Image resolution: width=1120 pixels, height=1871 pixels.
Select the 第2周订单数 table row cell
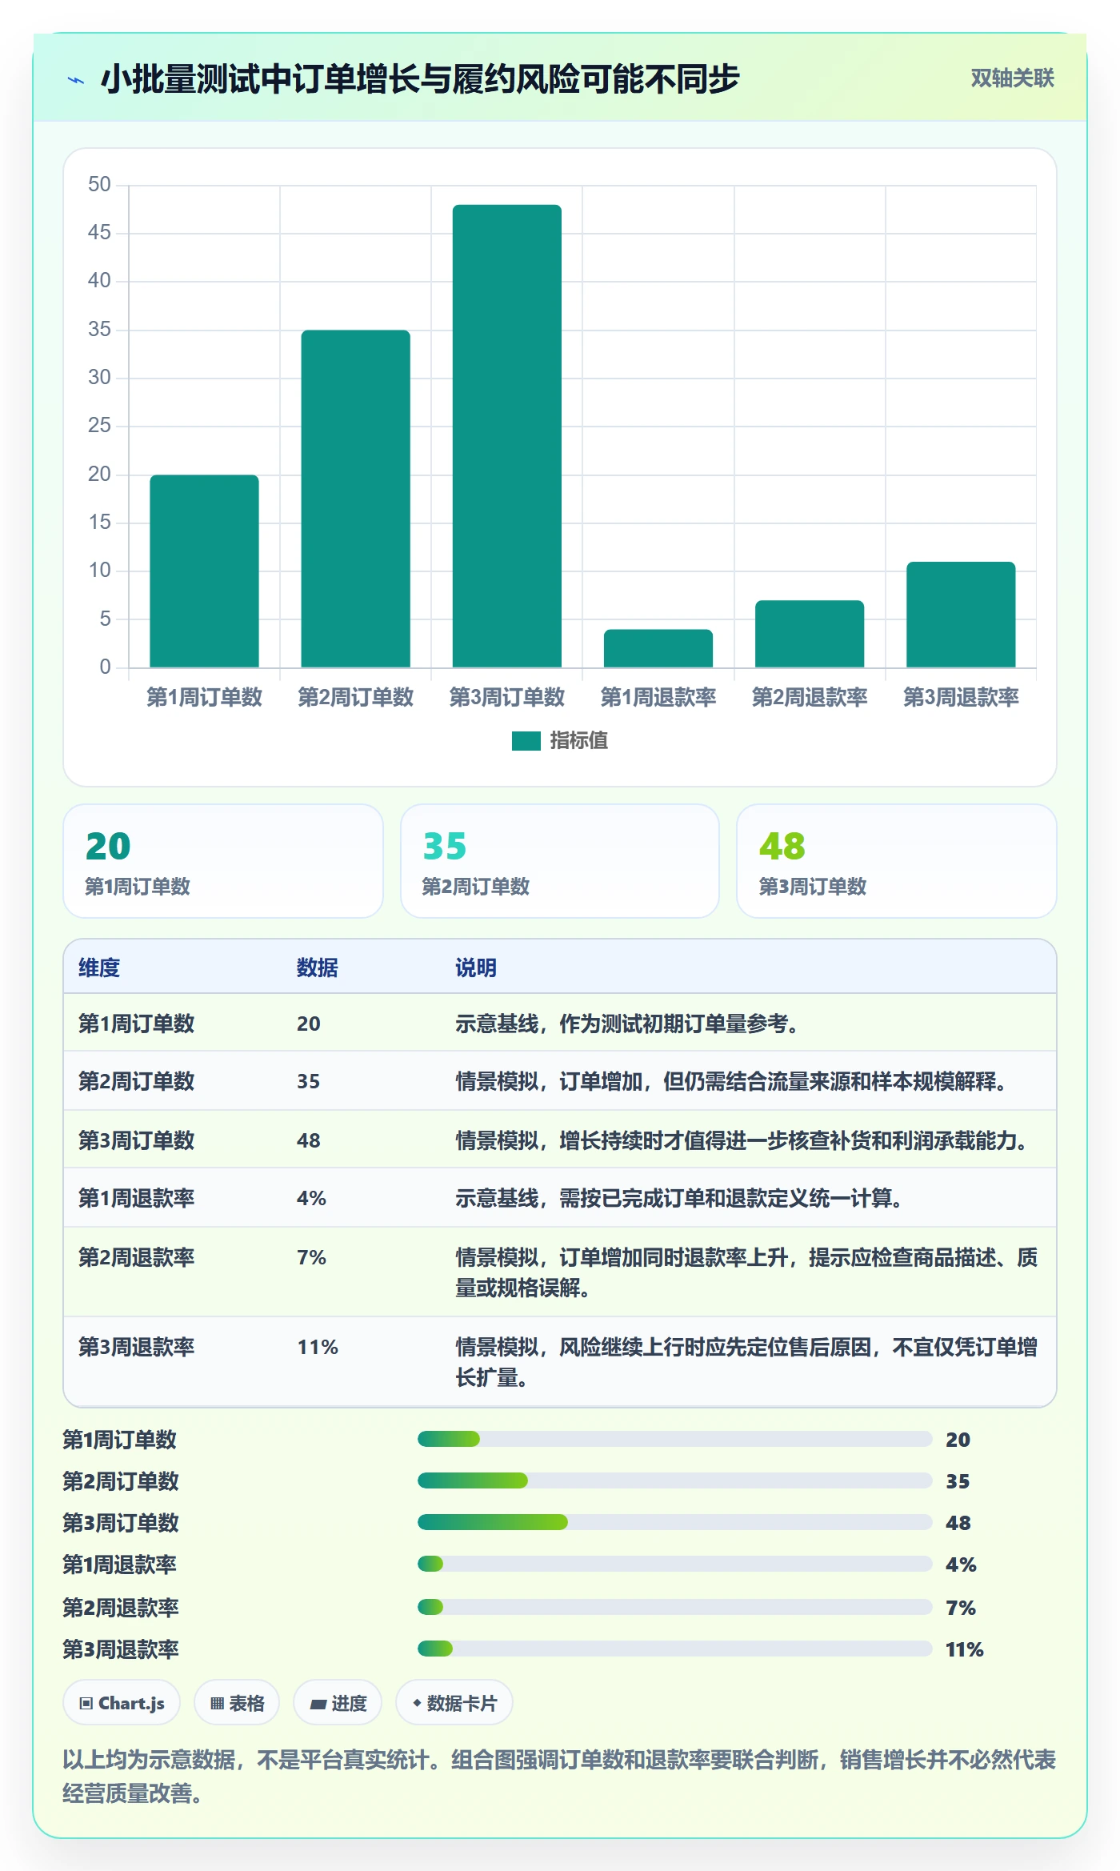tap(136, 1081)
